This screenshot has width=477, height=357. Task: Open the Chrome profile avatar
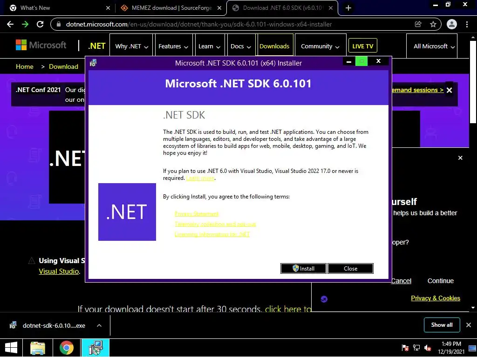[452, 24]
